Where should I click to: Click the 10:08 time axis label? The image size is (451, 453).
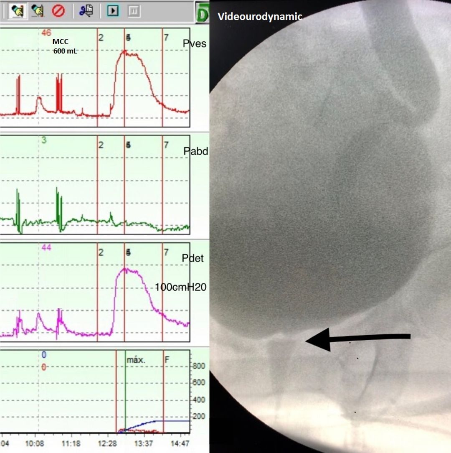coord(35,443)
